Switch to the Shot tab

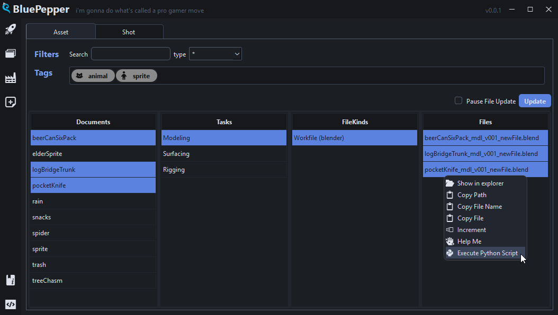pyautogui.click(x=129, y=32)
